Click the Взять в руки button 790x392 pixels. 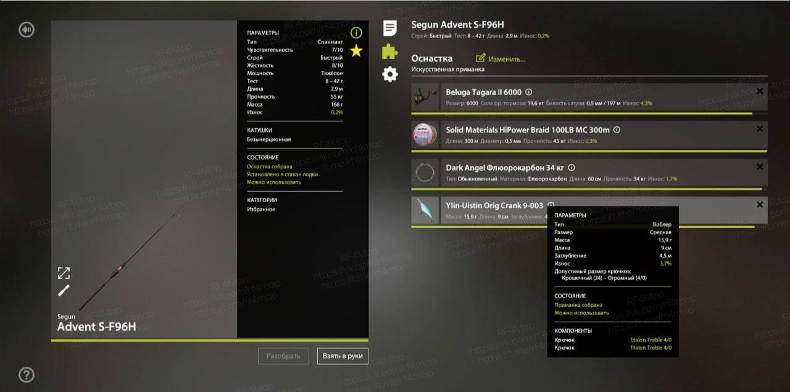click(343, 356)
